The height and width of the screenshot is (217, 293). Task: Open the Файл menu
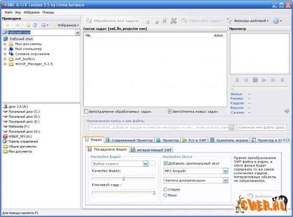pyautogui.click(x=8, y=13)
